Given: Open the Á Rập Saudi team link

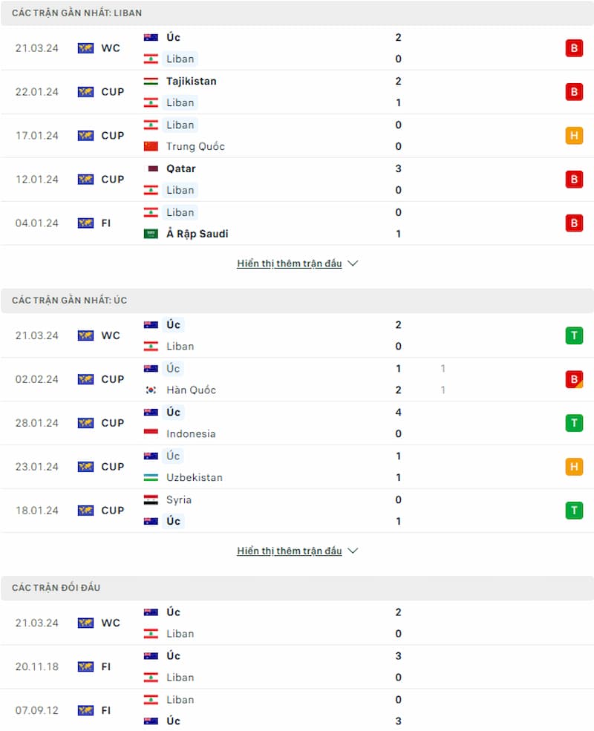Looking at the screenshot, I should pos(198,234).
